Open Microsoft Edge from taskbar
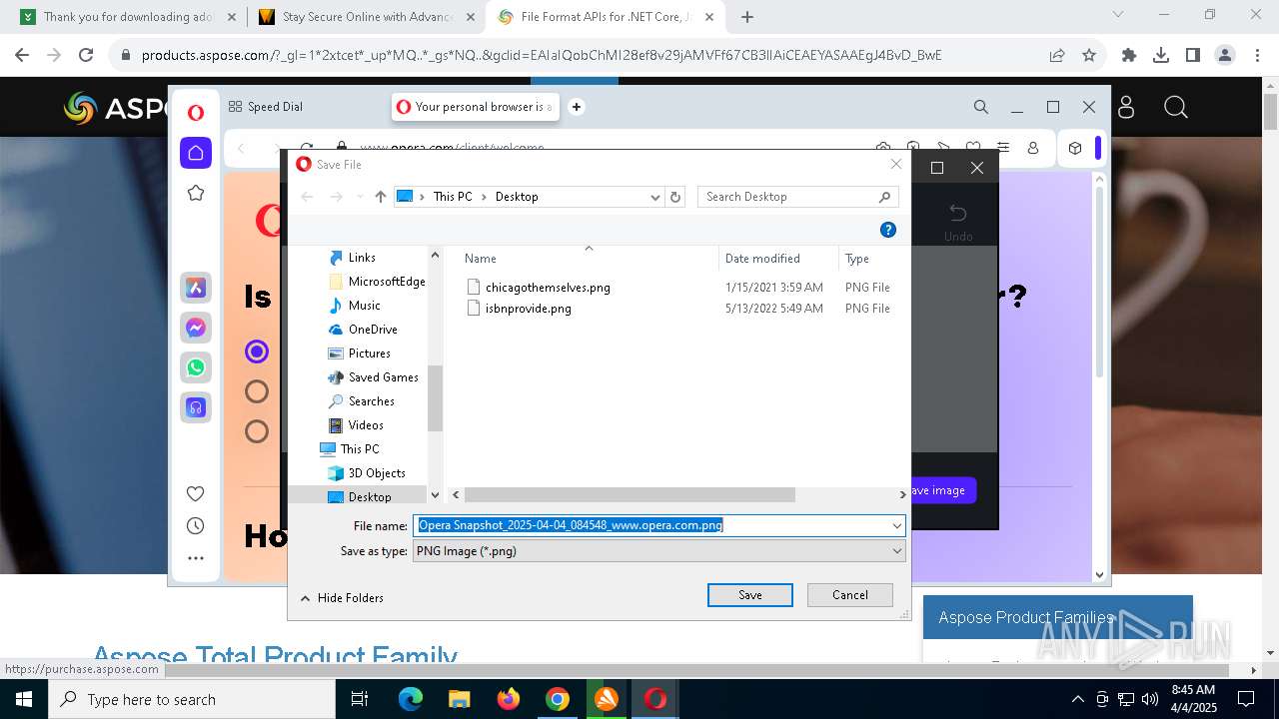The image size is (1279, 719). click(411, 699)
